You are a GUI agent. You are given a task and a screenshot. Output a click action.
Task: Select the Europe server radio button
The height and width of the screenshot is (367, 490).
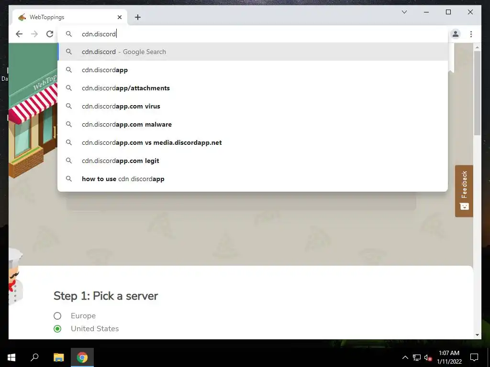click(x=57, y=316)
